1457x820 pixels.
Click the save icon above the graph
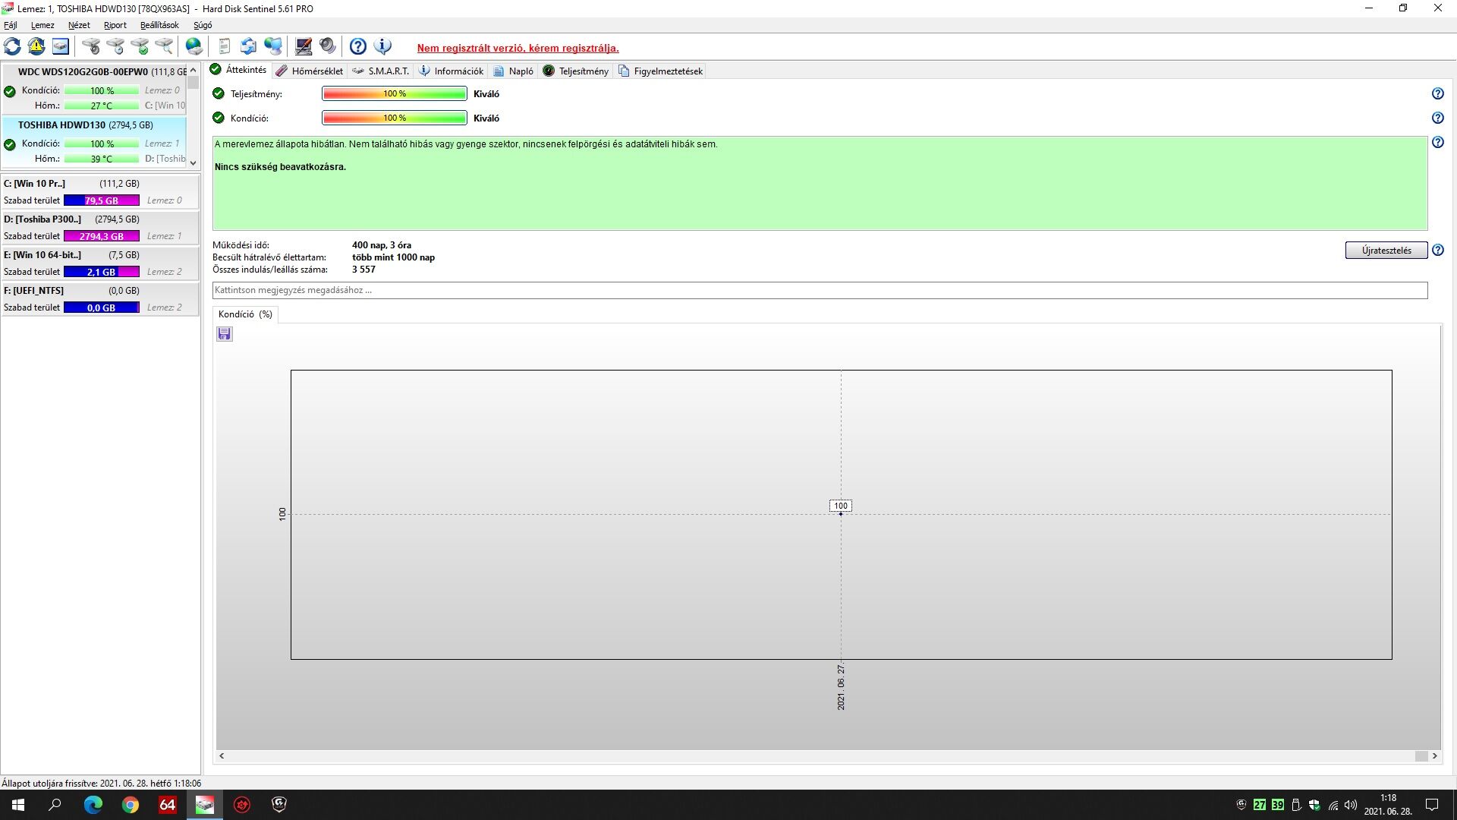click(x=224, y=334)
